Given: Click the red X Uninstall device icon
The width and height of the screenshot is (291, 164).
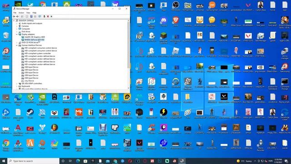Looking at the screenshot, I should 48,16.
